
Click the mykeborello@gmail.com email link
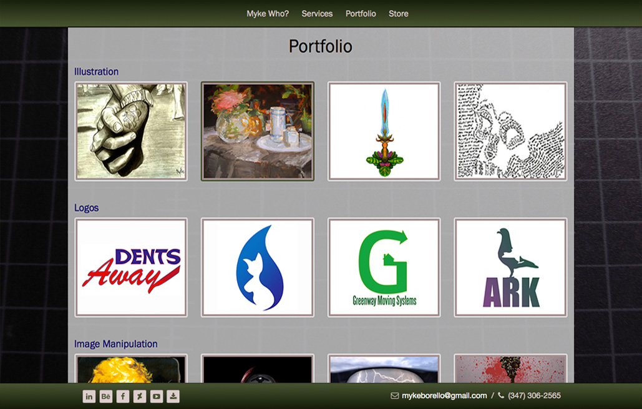[x=444, y=396]
